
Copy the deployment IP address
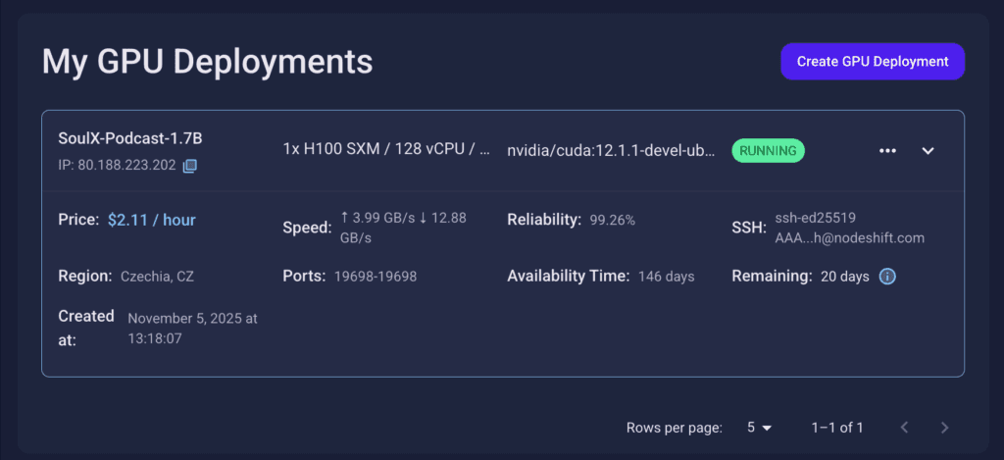pyautogui.click(x=190, y=166)
